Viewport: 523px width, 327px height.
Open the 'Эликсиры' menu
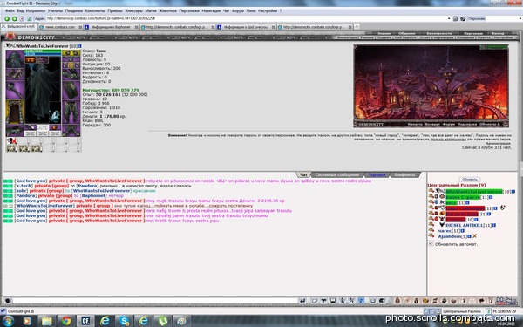pos(133,10)
